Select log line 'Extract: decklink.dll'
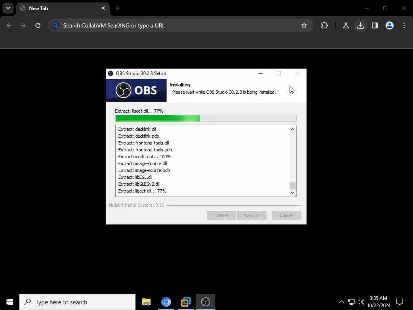 coord(137,129)
